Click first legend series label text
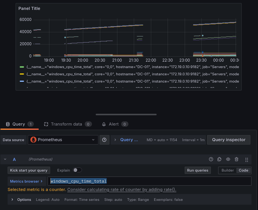The image size is (258, 210). coord(133,67)
